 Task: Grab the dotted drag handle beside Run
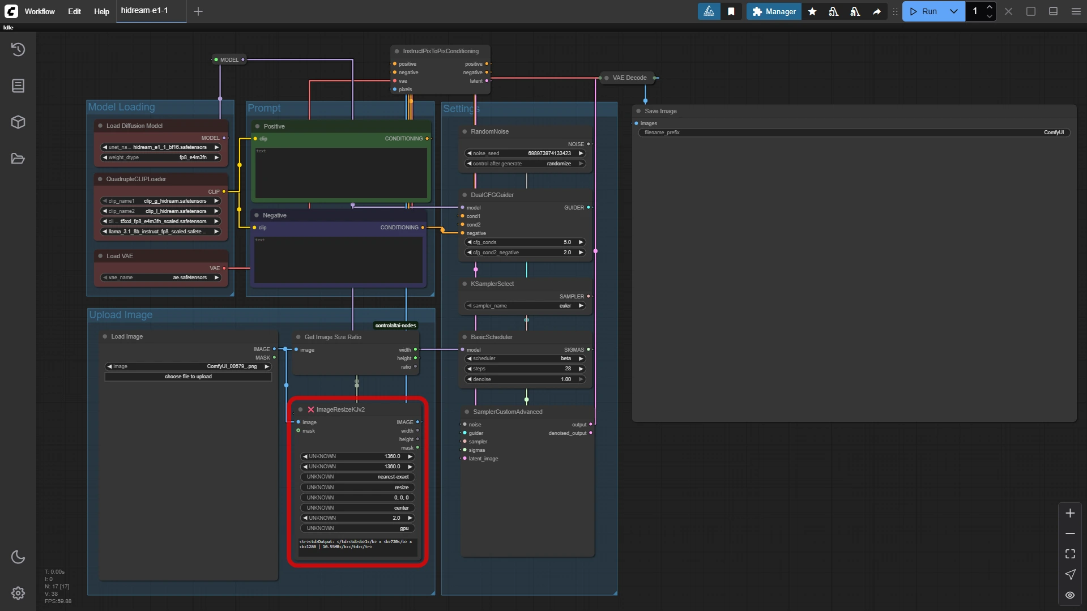[895, 11]
